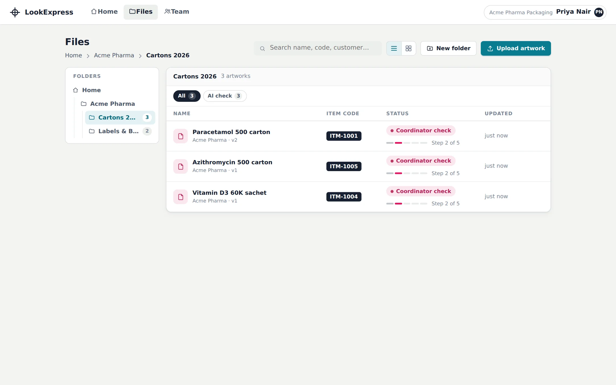Open the Team nav item
The image size is (616, 385).
pos(177,12)
